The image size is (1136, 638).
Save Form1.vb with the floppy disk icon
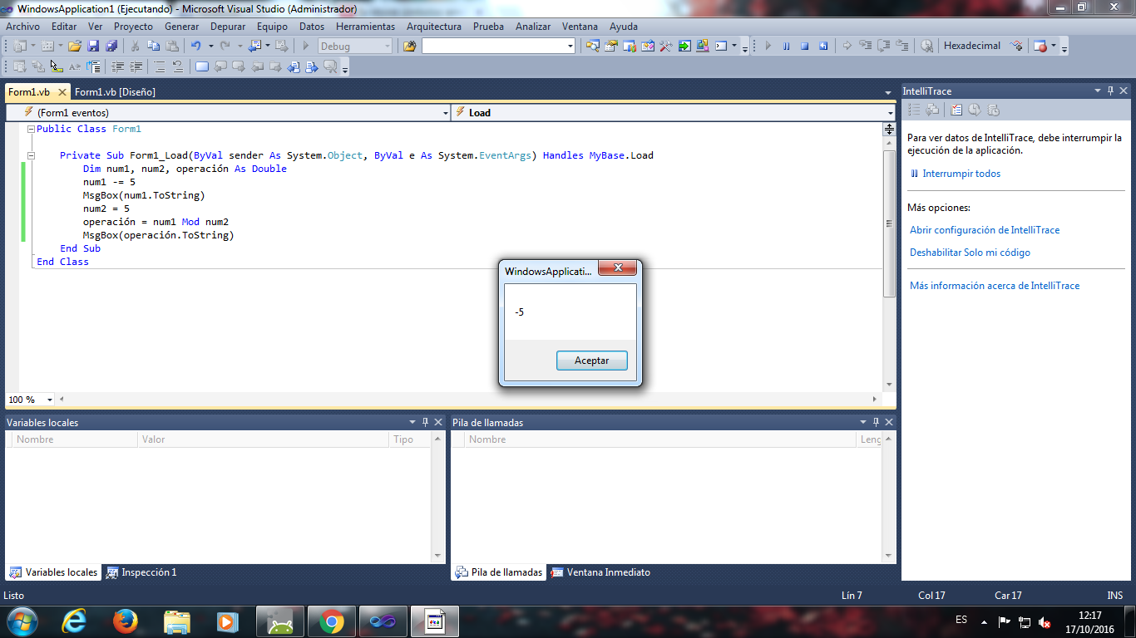[x=92, y=47]
